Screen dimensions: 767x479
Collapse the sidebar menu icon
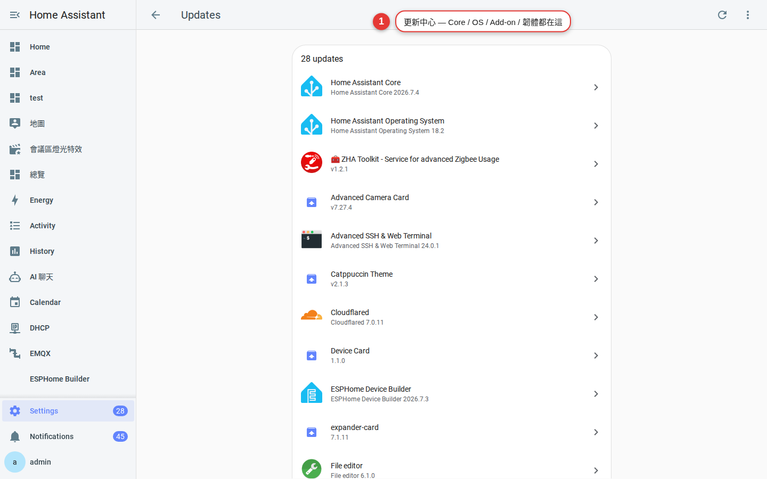tap(15, 15)
